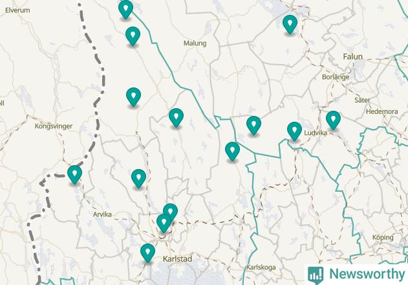Click the Malung town label
The width and height of the screenshot is (408, 285).
pyautogui.click(x=195, y=43)
